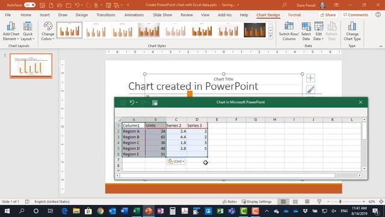Open the Slide Show tab

(x=162, y=14)
